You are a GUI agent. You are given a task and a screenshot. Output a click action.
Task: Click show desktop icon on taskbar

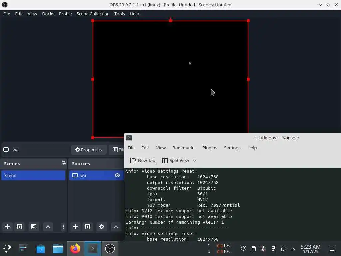332,249
